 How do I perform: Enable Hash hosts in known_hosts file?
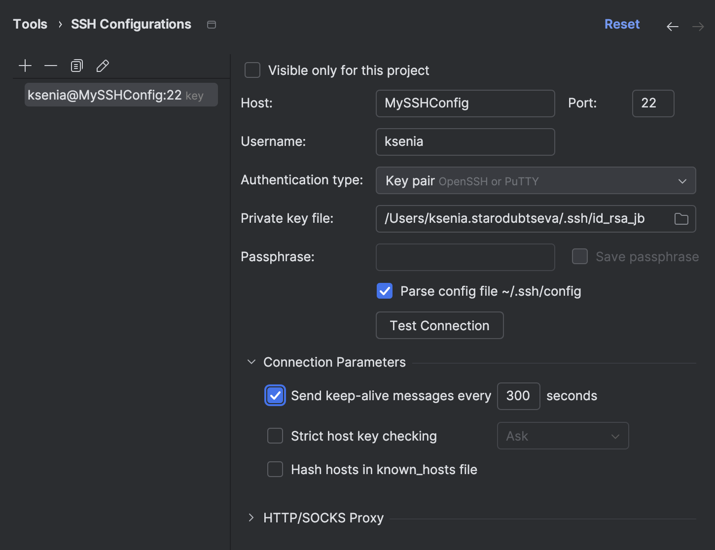275,469
